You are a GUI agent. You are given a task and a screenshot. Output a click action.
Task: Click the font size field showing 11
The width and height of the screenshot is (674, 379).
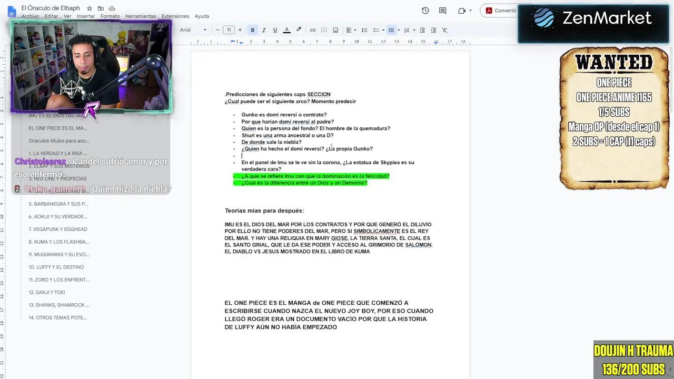[x=229, y=30]
